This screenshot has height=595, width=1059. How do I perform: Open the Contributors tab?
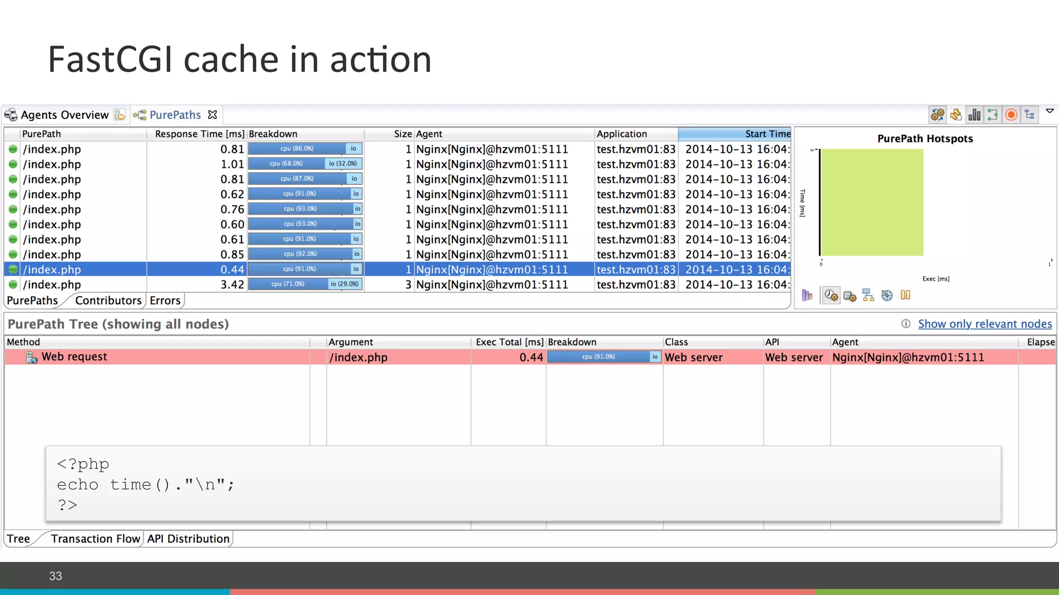click(x=108, y=300)
